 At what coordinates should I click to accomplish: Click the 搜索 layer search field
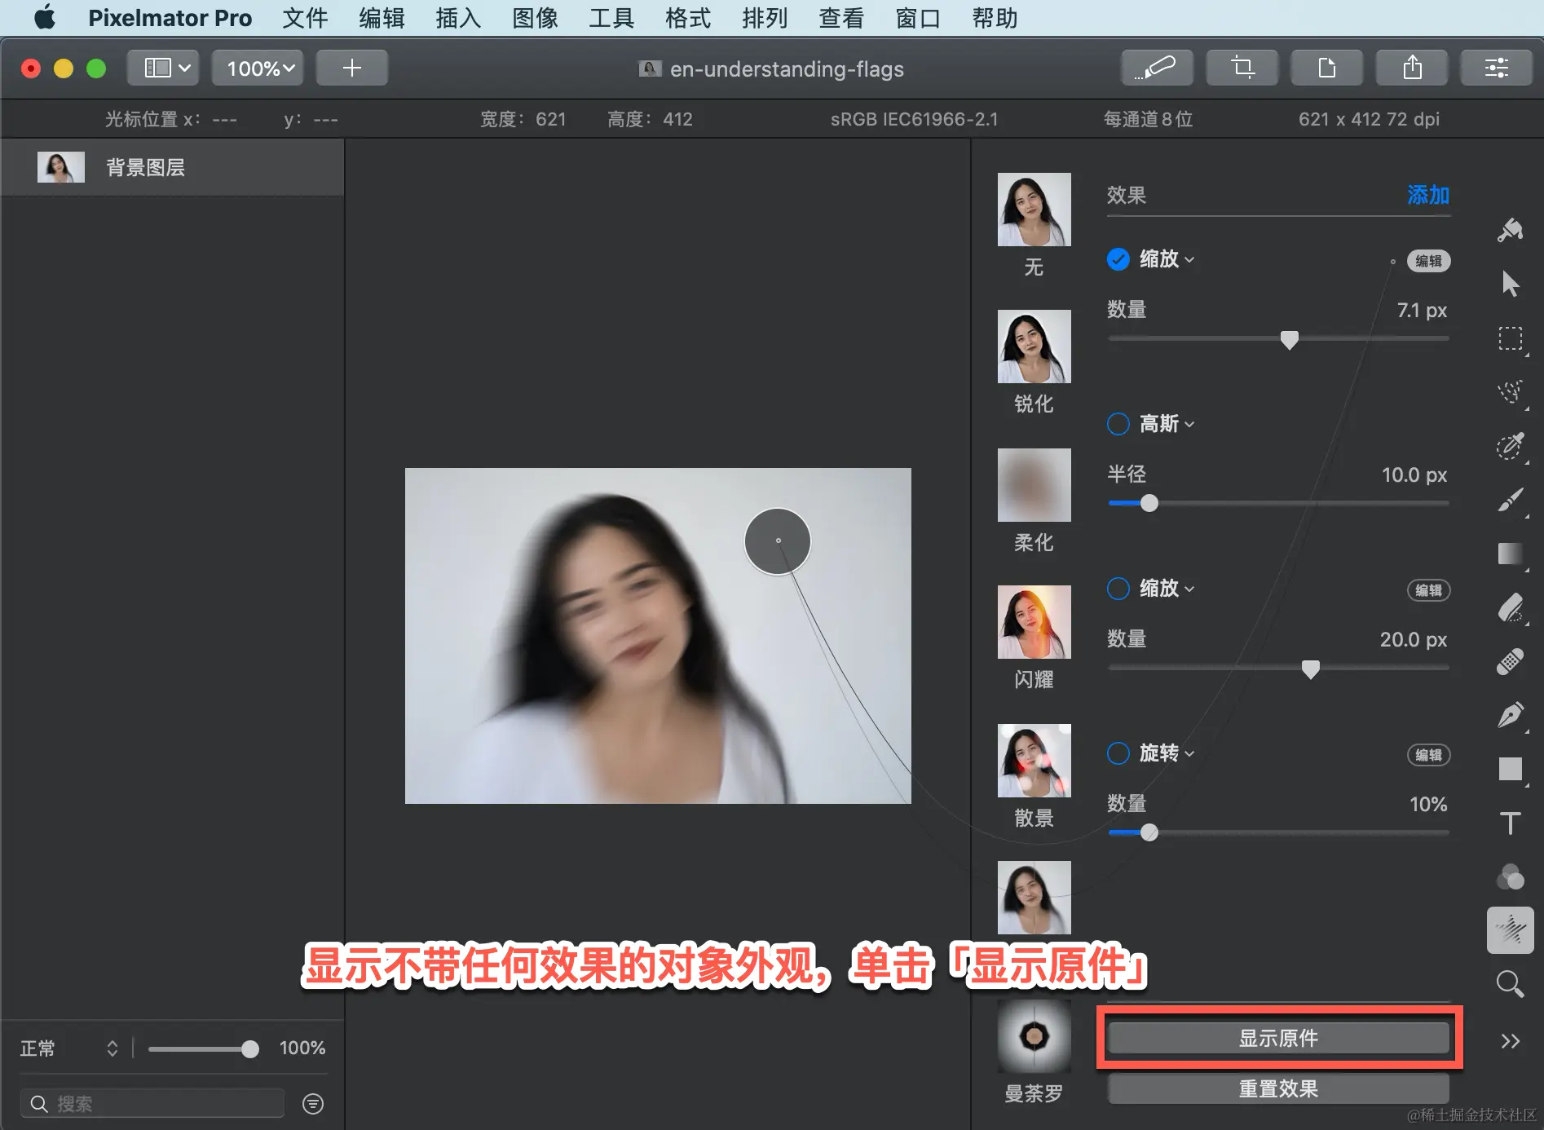tap(152, 1103)
